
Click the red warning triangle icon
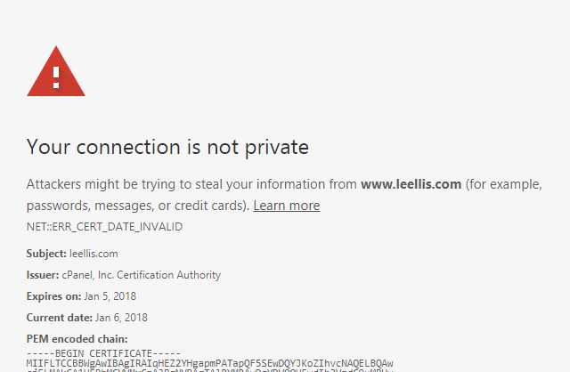point(56,71)
